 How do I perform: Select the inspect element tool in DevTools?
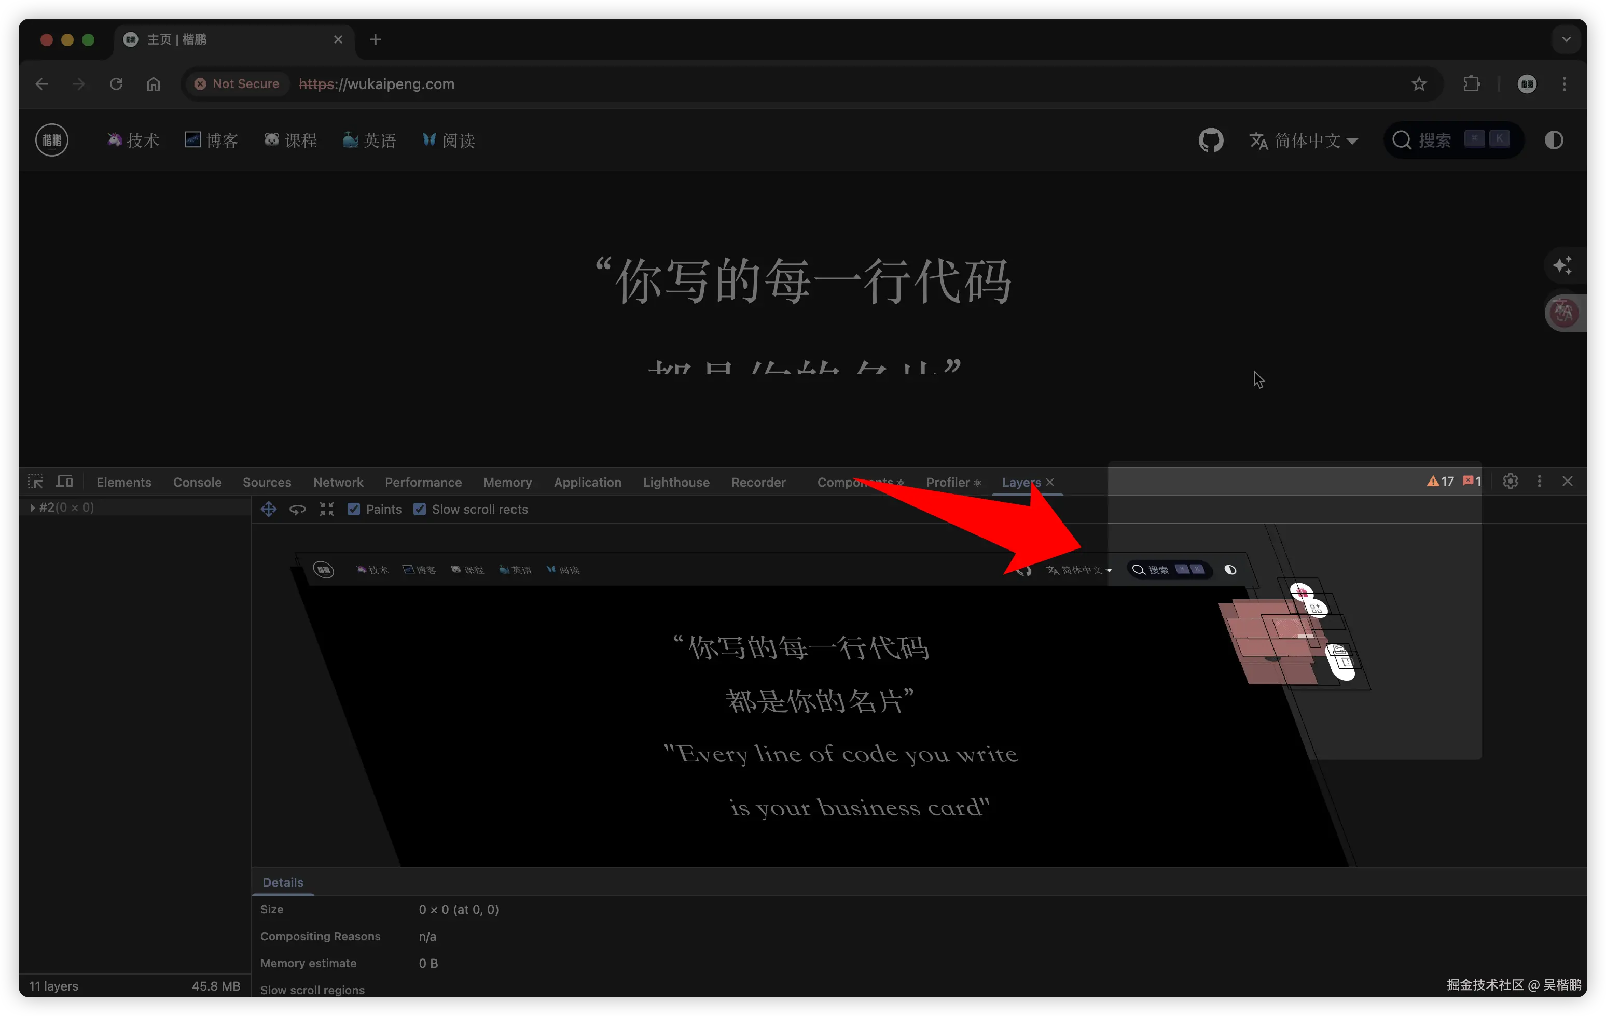tap(35, 482)
